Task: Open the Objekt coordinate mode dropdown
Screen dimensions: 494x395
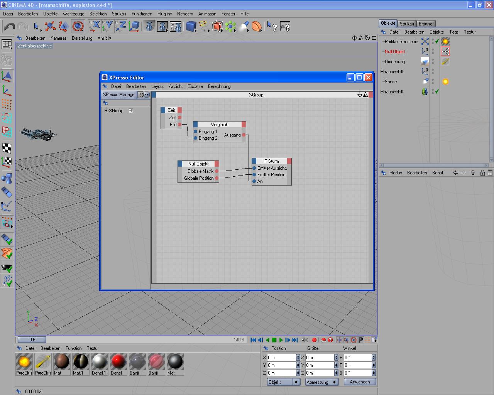Action: 284,382
